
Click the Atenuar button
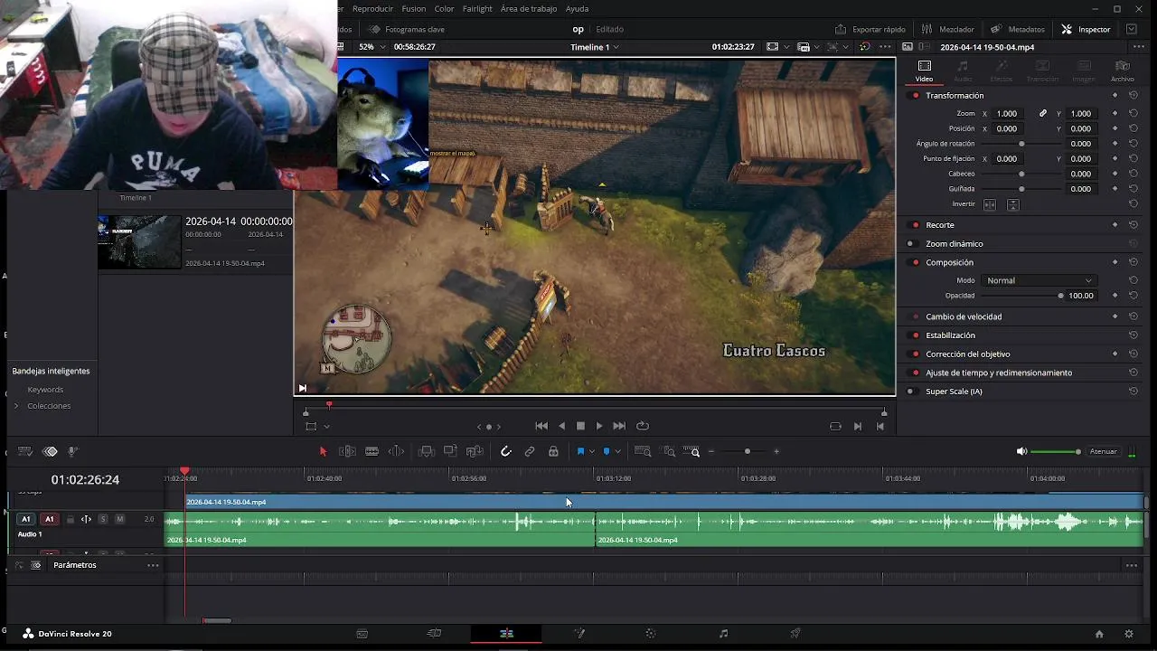pos(1104,451)
